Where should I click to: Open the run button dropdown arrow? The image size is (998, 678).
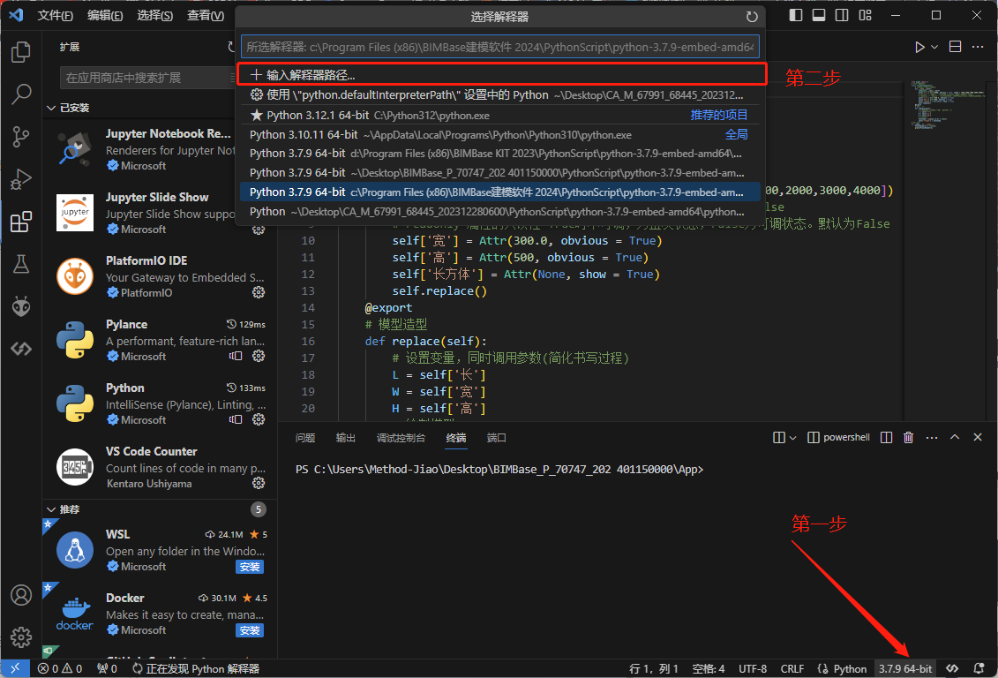point(934,47)
